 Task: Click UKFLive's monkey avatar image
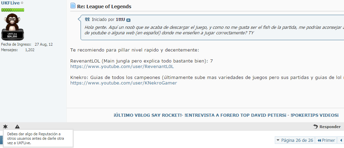(12, 27)
